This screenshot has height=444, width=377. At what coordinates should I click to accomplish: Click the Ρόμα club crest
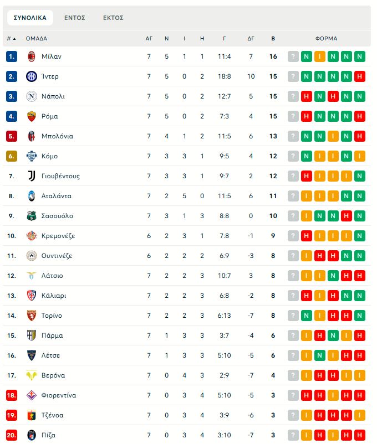tap(31, 116)
